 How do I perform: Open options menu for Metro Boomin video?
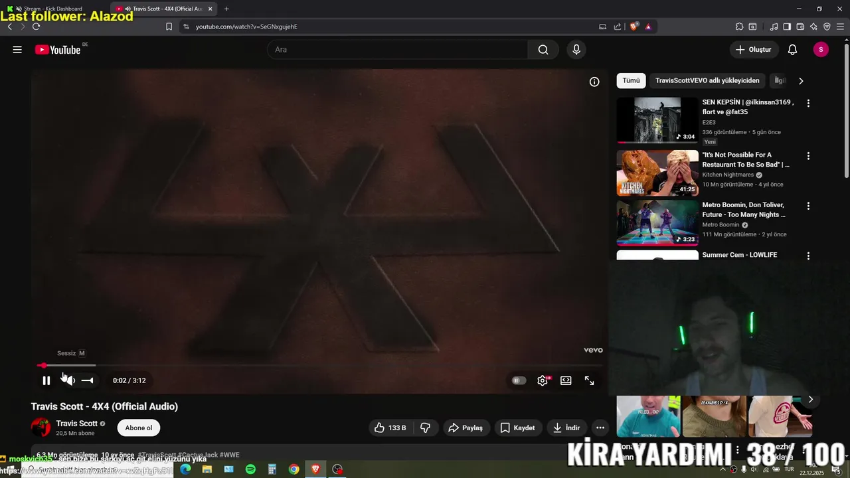[808, 206]
